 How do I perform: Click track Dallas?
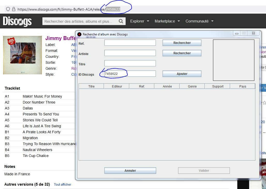click(x=28, y=108)
